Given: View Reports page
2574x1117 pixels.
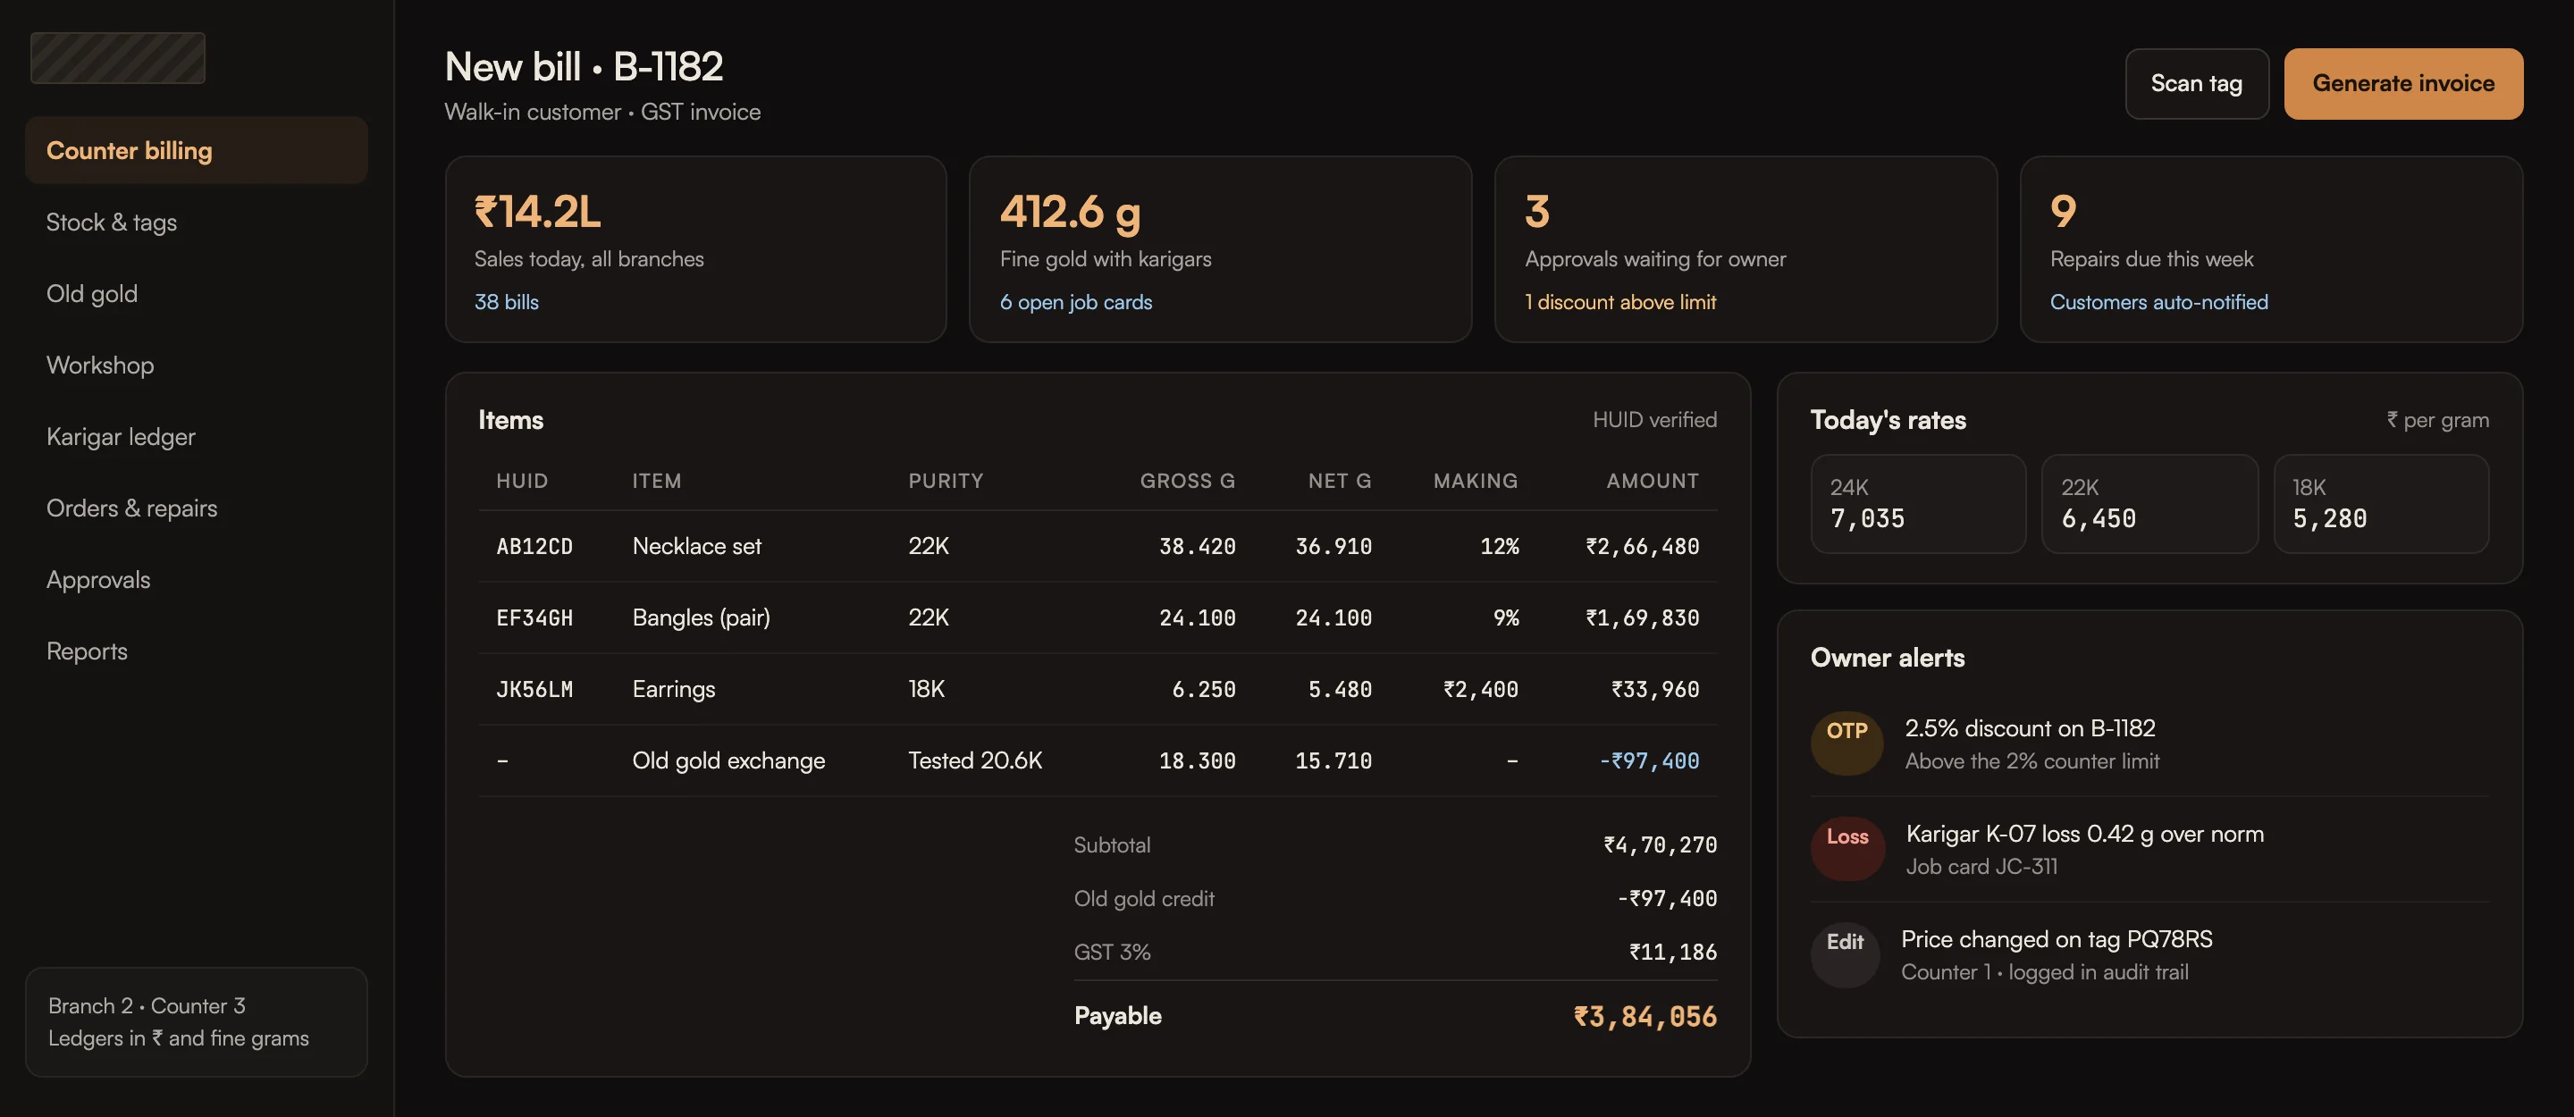Looking at the screenshot, I should (197, 651).
